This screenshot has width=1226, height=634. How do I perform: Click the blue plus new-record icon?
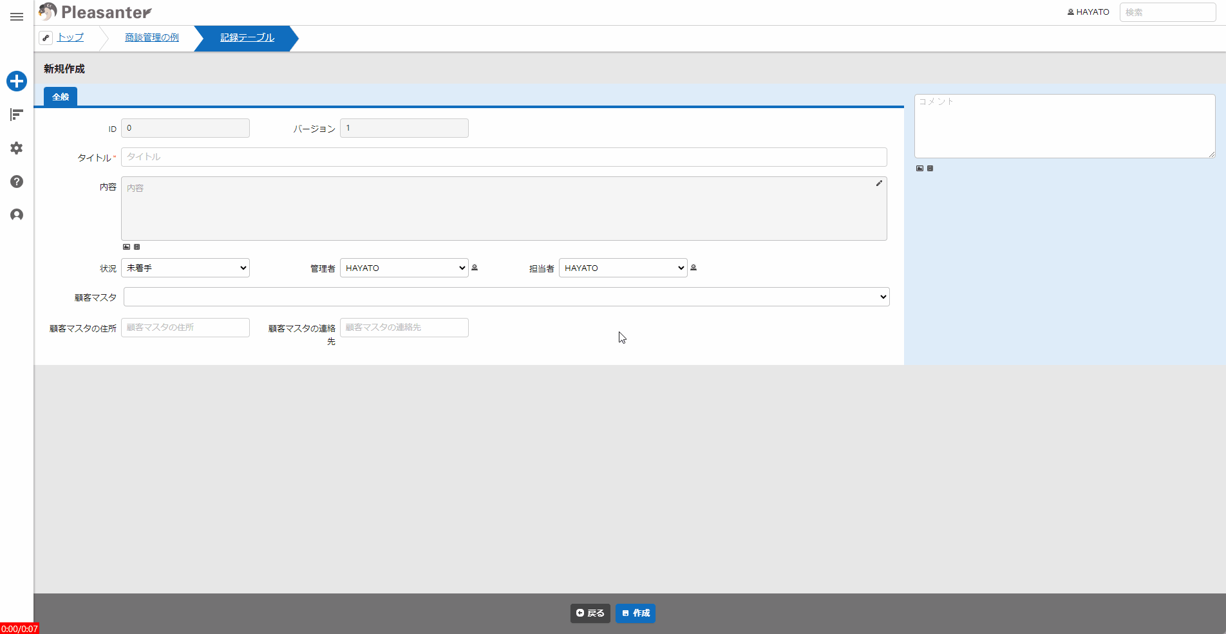[17, 81]
